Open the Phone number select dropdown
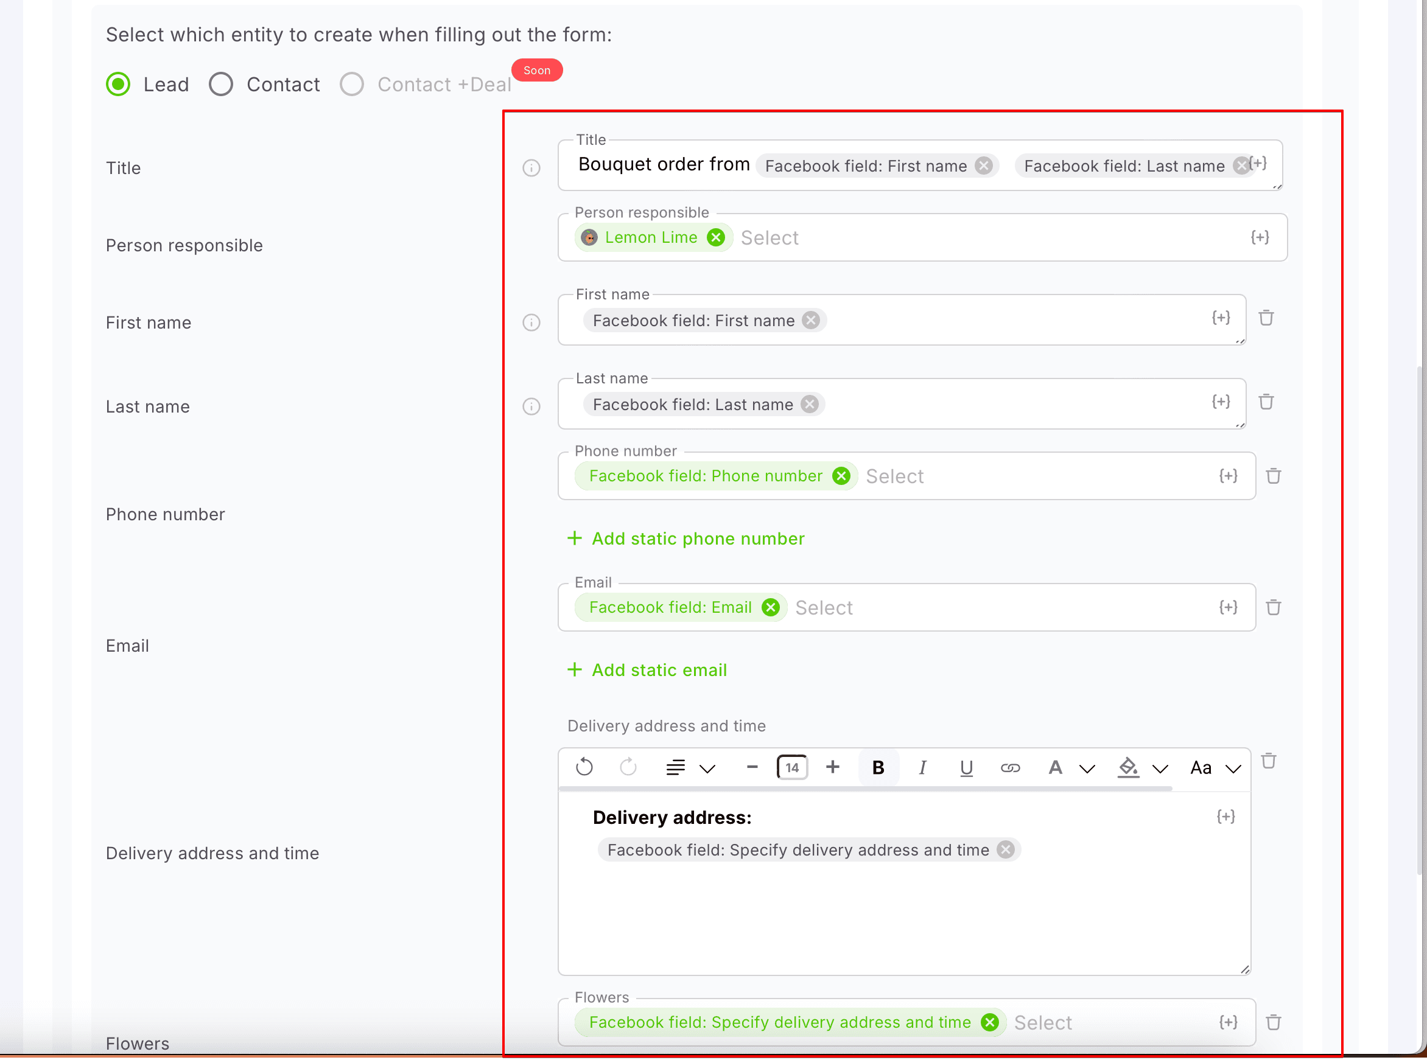1427x1060 pixels. point(895,476)
